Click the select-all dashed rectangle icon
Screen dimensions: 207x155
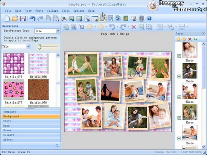[x=149, y=27]
